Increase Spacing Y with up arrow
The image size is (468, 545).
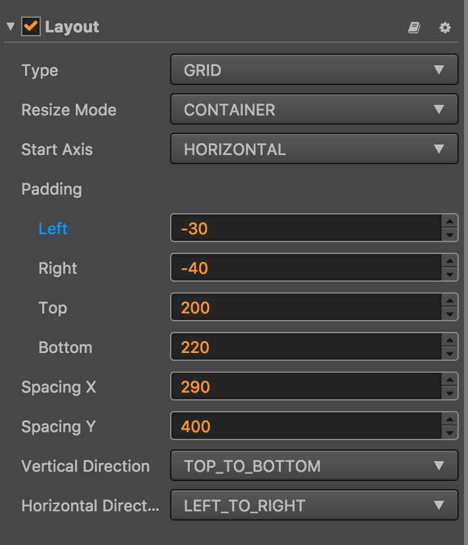[x=450, y=420]
